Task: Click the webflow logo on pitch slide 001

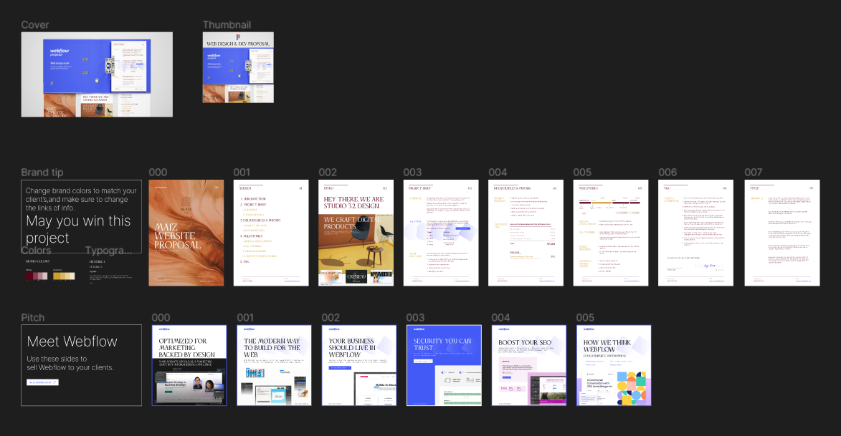Action: click(249, 329)
